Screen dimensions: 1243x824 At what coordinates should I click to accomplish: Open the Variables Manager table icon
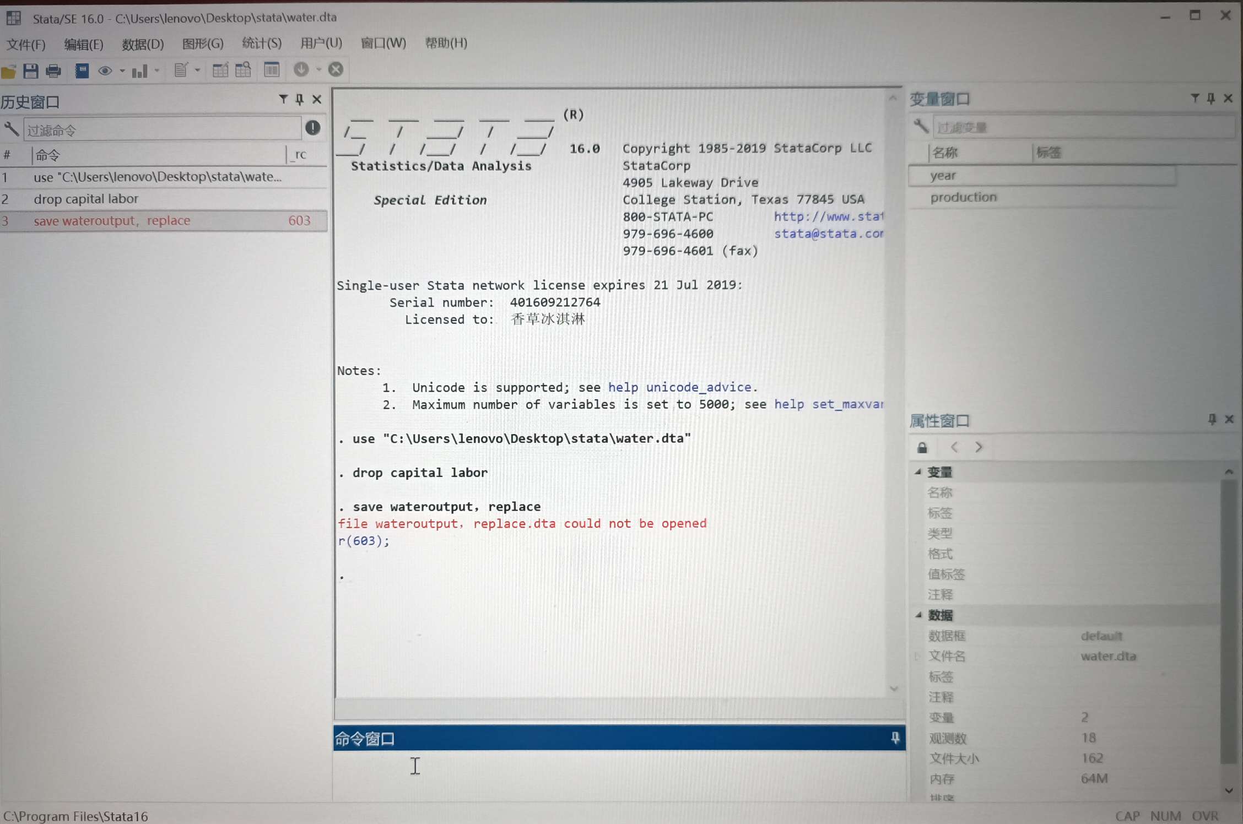tap(272, 70)
